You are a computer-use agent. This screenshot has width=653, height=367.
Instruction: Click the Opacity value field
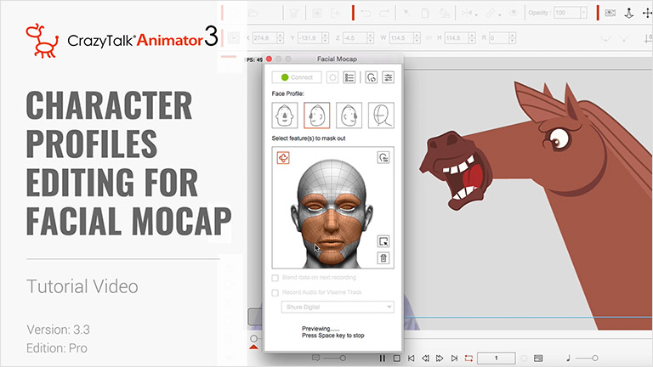[567, 13]
